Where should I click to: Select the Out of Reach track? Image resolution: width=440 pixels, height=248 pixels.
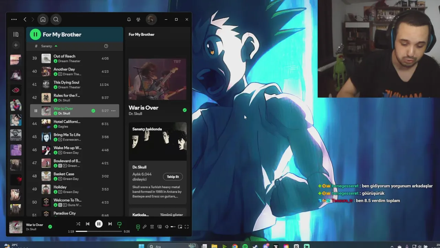click(x=75, y=59)
